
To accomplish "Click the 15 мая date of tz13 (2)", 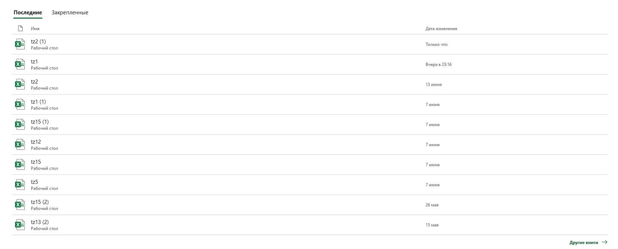I will [x=432, y=225].
